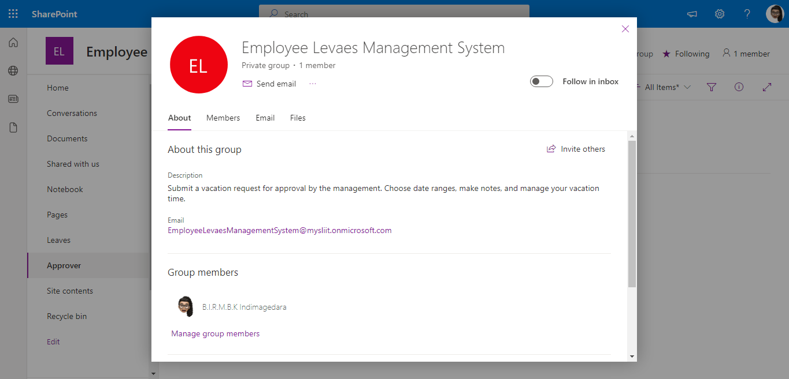Screen dimensions: 789x379
Task: Close the group card dialog
Action: pos(625,29)
